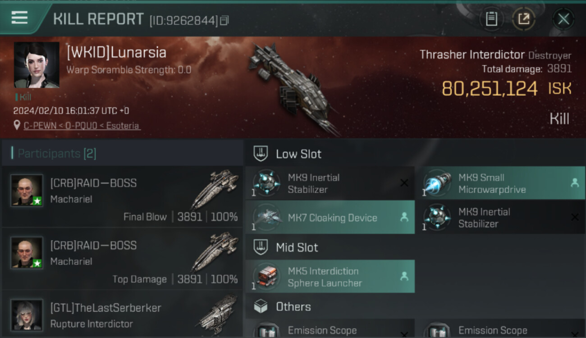Open Lunarsia pilot portrait

[37, 65]
